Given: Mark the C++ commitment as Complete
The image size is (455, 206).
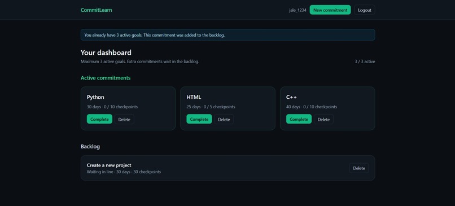Looking at the screenshot, I should tap(299, 119).
